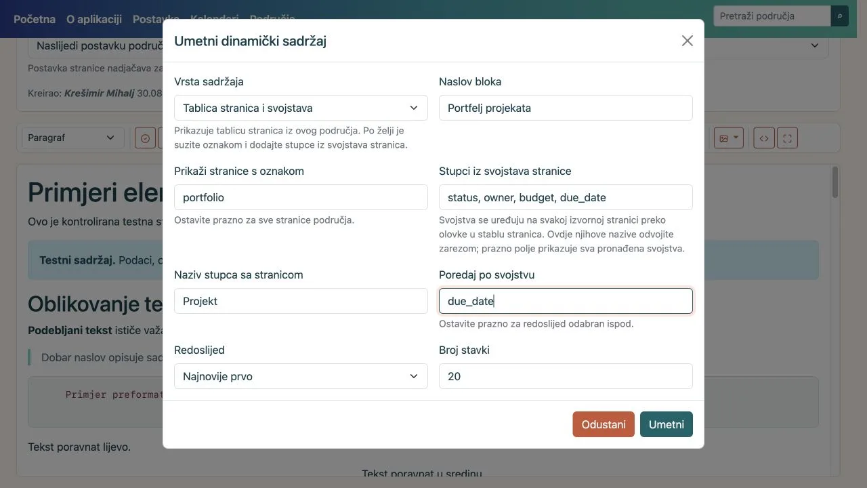Click the search magnifier button
The height and width of the screenshot is (488, 867).
pos(840,16)
